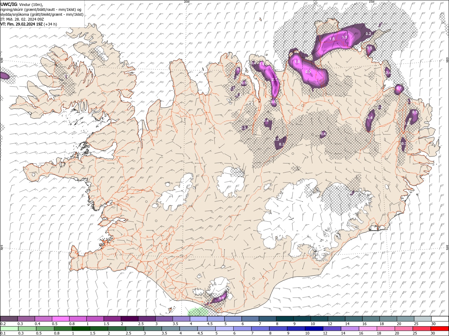449x336 pixels.
Task: Click the 20W longitude label at the top
Action: [187, 2]
